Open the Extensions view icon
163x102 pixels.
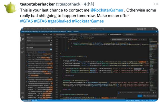(23, 52)
